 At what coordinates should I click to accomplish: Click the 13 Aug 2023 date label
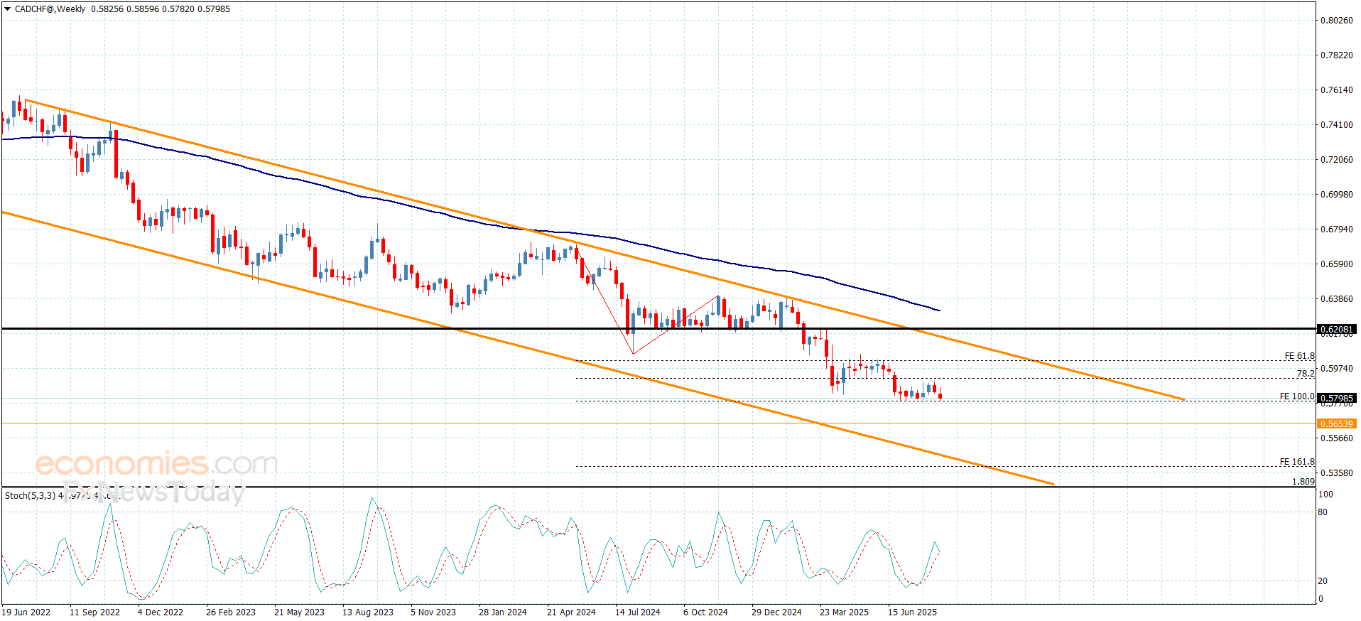(x=368, y=612)
